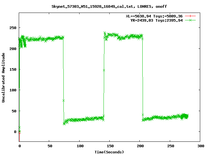Click the x-axis tick label 300

(201, 146)
